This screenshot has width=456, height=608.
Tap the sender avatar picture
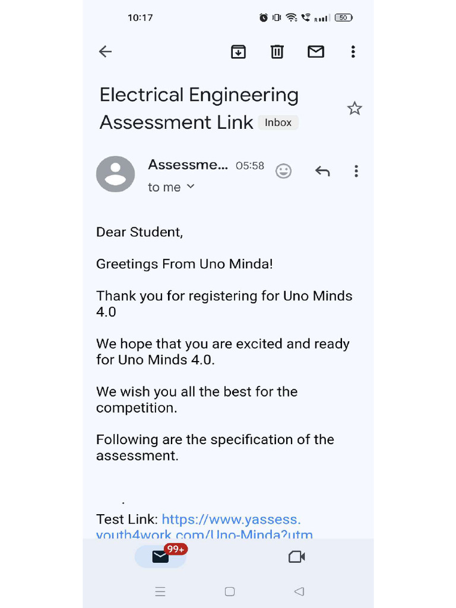coord(115,174)
